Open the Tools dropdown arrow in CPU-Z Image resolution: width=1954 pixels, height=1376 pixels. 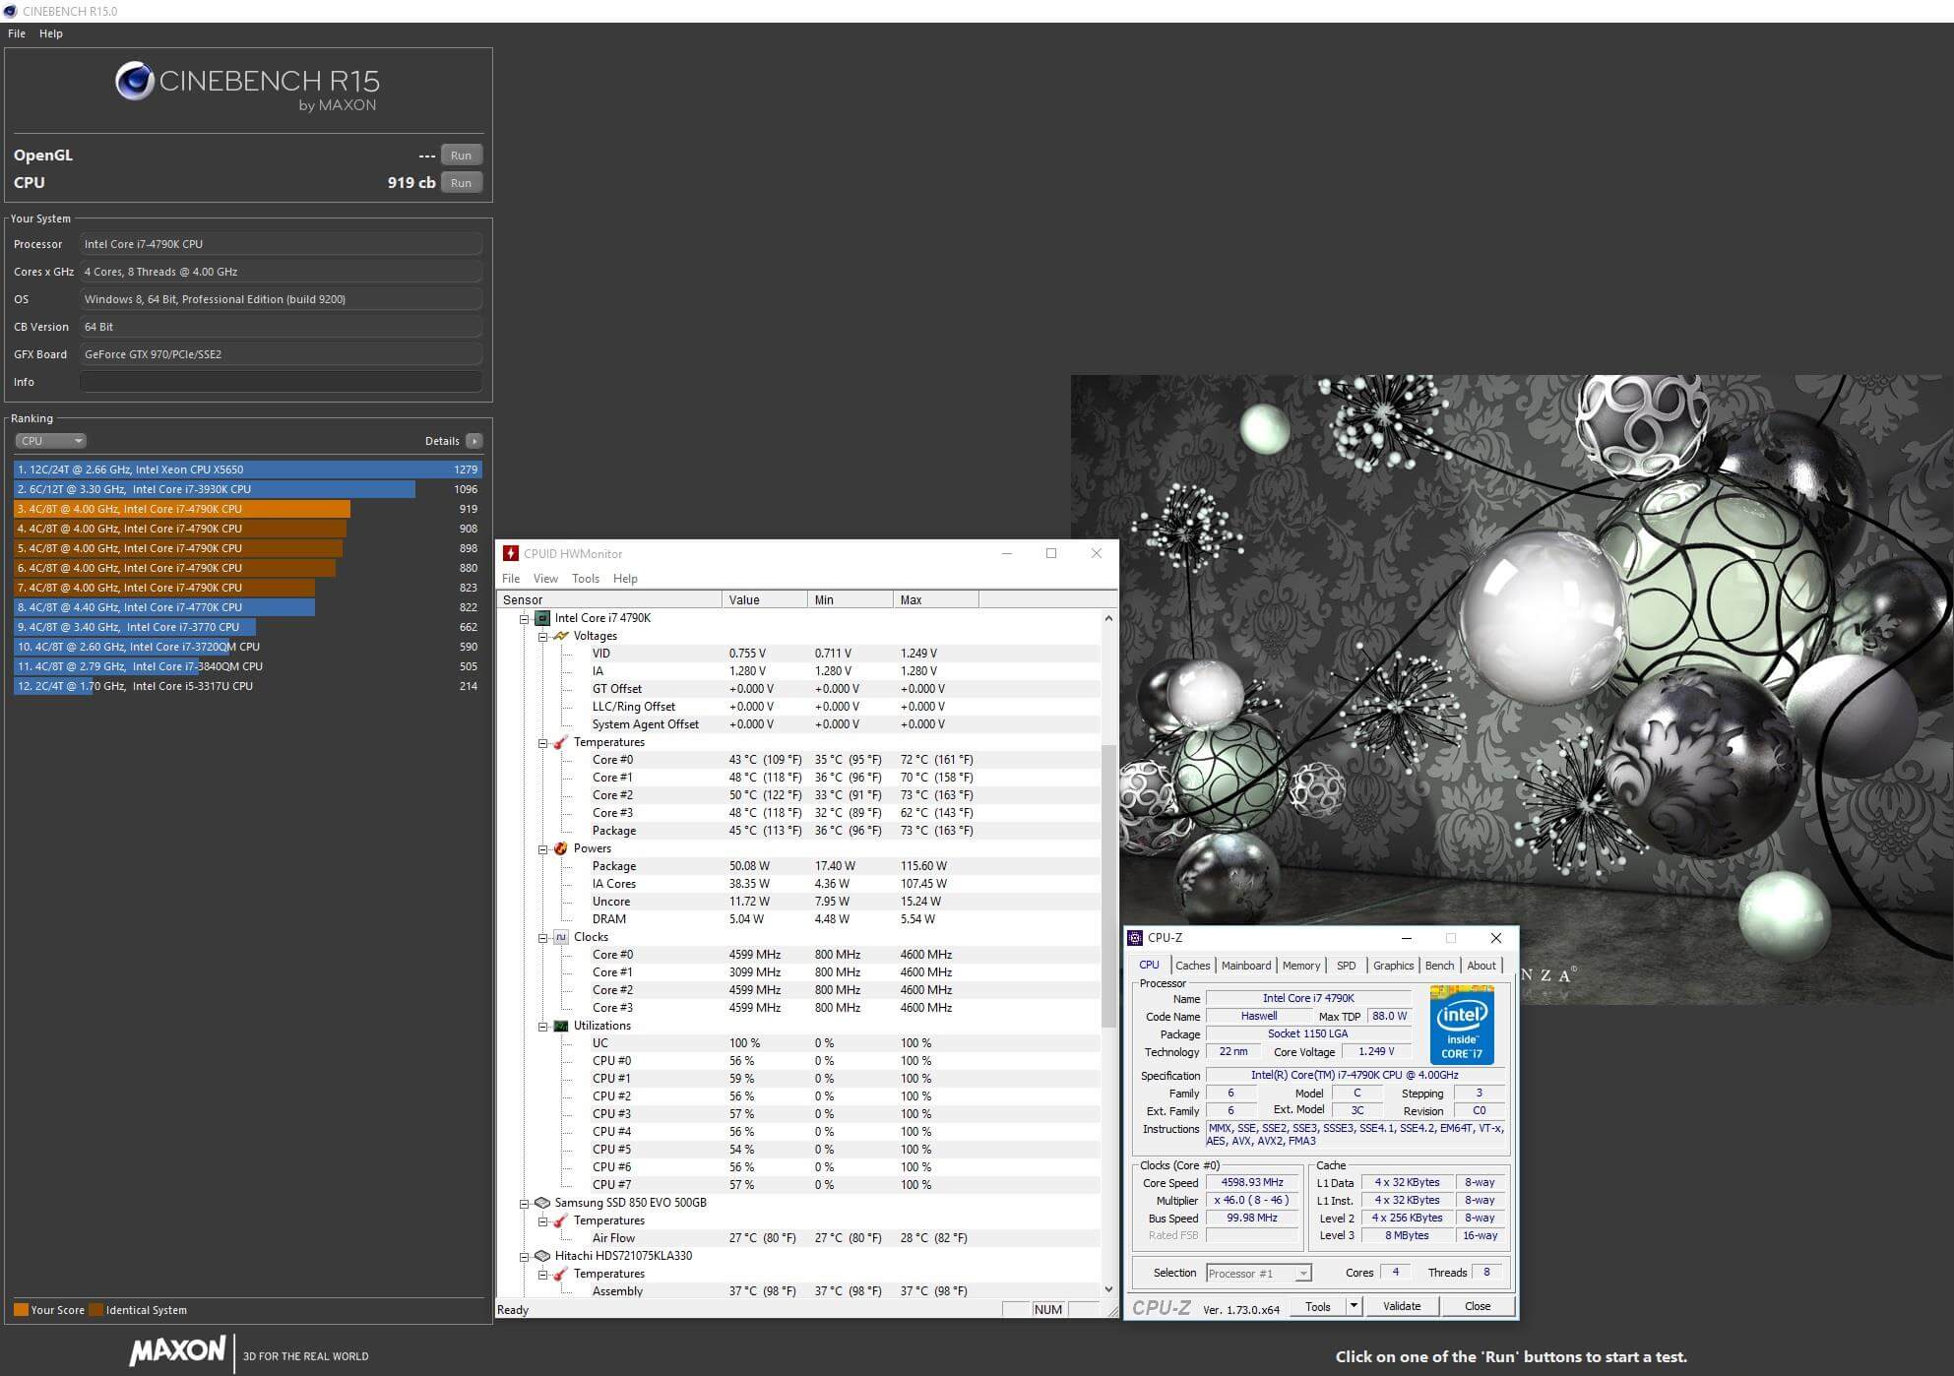[x=1354, y=1306]
